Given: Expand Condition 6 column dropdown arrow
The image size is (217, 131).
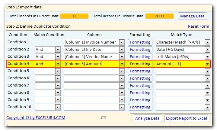Looking at the screenshot, I should tap(122, 78).
